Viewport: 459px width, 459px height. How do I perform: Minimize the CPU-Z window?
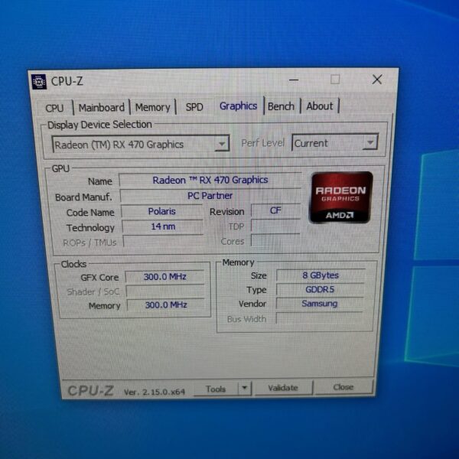[294, 80]
